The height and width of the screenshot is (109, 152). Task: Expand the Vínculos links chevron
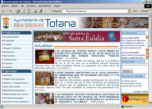[150, 10]
